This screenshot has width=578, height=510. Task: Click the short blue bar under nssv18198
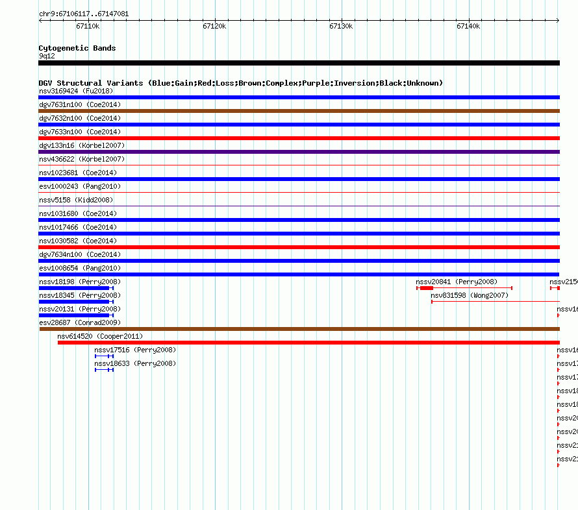(76, 288)
